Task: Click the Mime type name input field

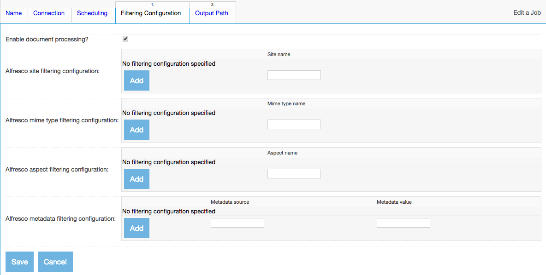Action: tap(294, 124)
